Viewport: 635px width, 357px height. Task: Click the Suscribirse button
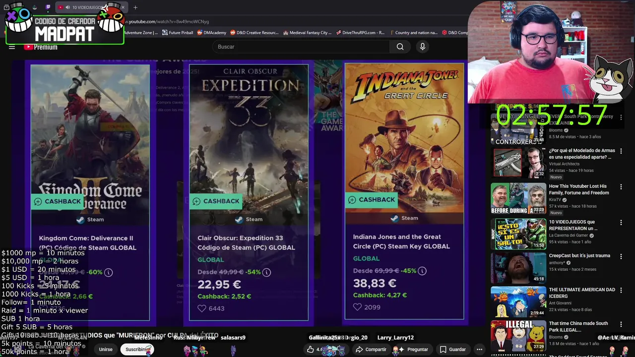[x=136, y=350]
